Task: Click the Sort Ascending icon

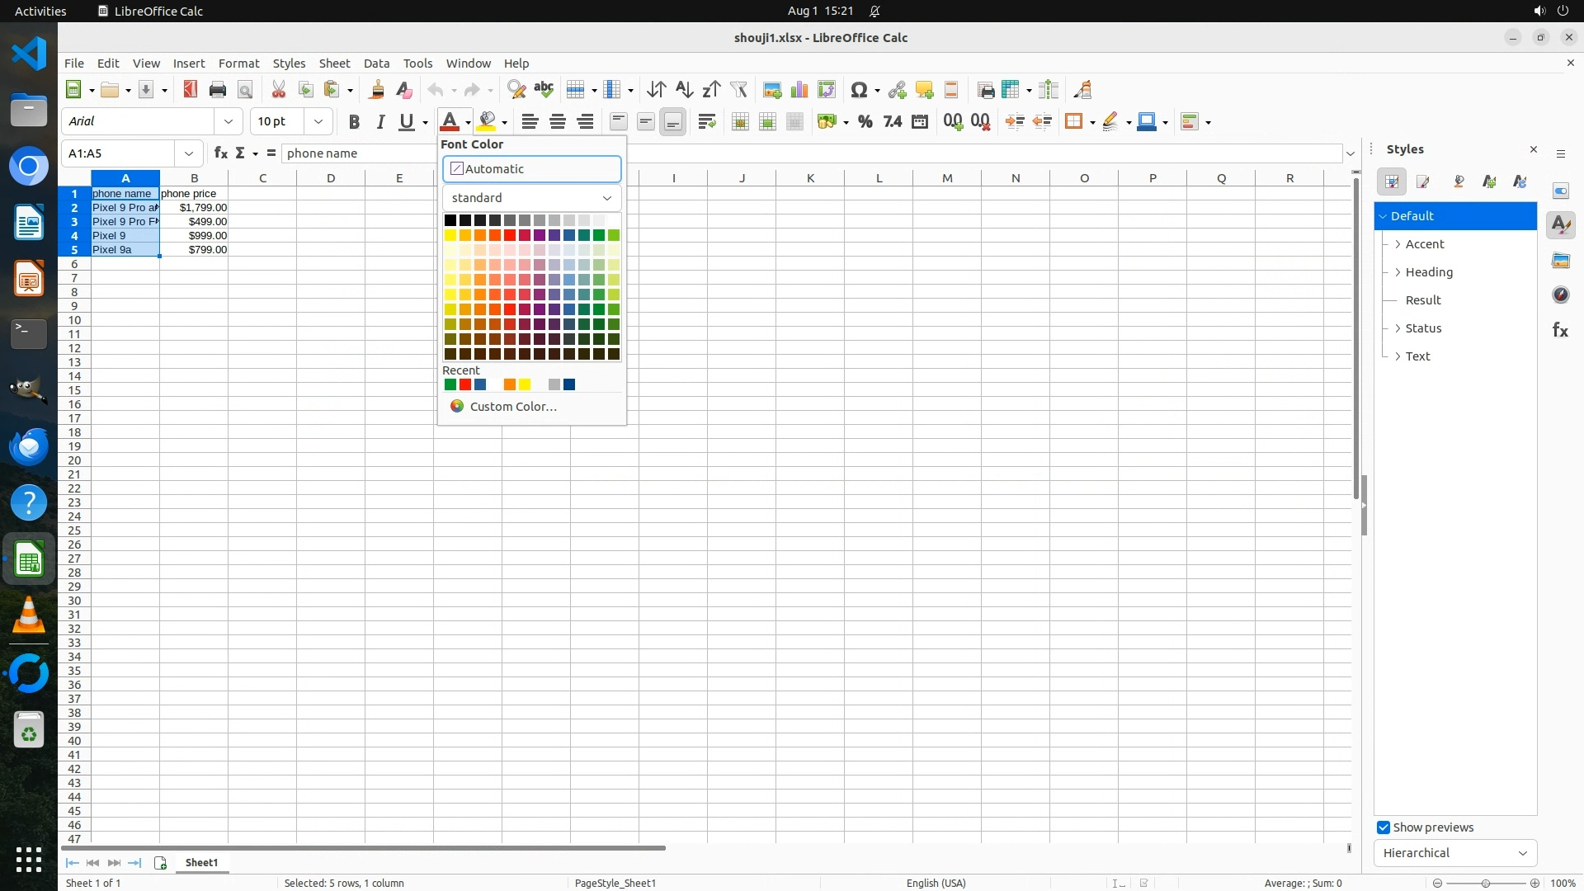Action: pyautogui.click(x=684, y=90)
